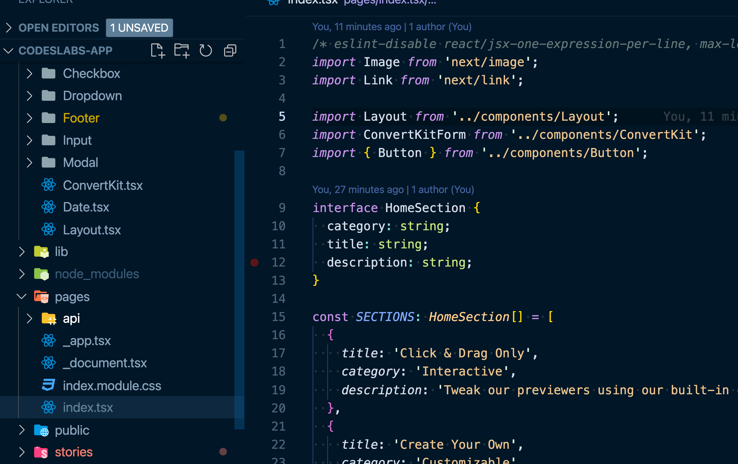The width and height of the screenshot is (738, 464).
Task: Click the Footer folder modified indicator dot
Action: [x=223, y=118]
